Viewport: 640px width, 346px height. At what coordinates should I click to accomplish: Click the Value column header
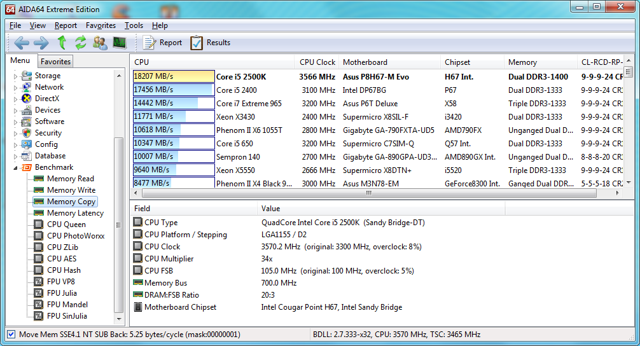tap(382, 209)
